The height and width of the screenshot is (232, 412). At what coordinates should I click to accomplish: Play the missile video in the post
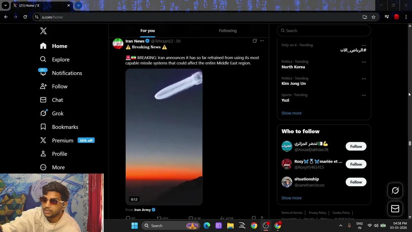164,137
